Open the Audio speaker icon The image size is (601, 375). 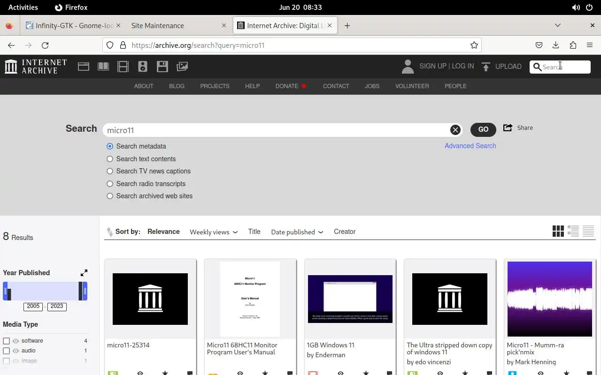click(x=143, y=67)
